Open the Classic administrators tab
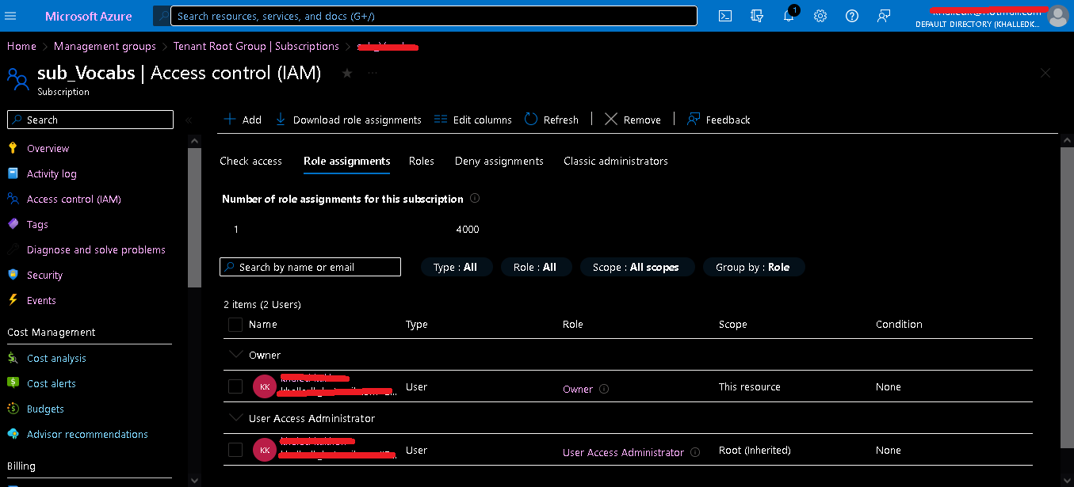This screenshot has height=487, width=1074. (x=616, y=161)
